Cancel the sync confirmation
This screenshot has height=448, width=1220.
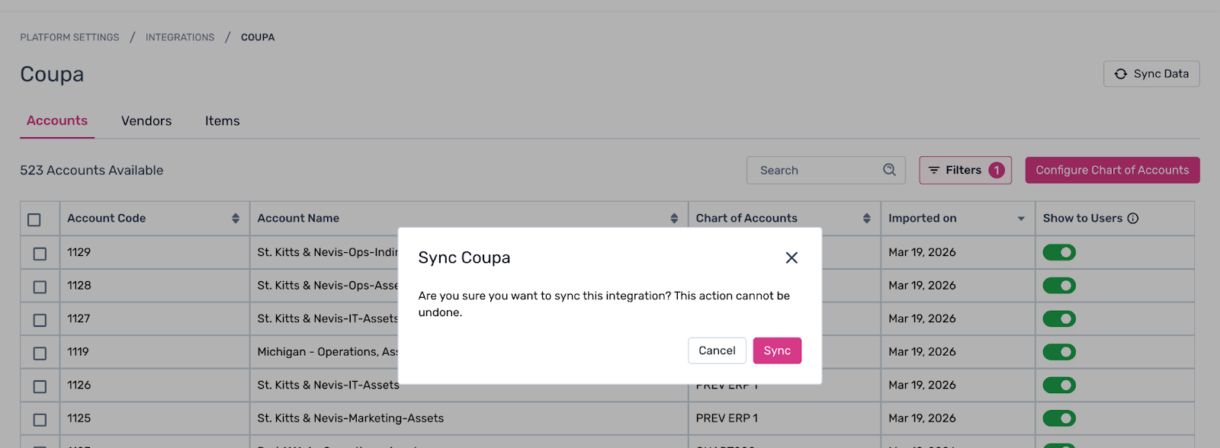click(717, 350)
